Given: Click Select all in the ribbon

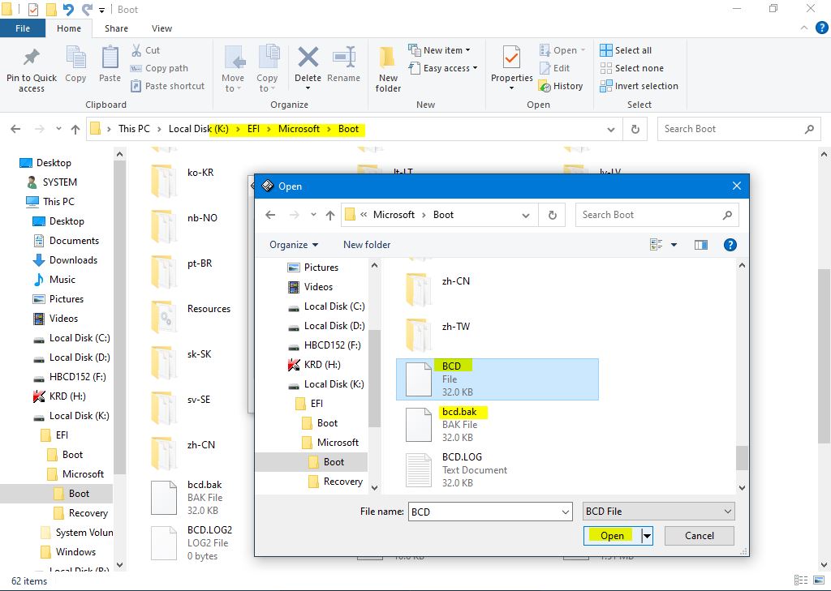Looking at the screenshot, I should (x=626, y=50).
